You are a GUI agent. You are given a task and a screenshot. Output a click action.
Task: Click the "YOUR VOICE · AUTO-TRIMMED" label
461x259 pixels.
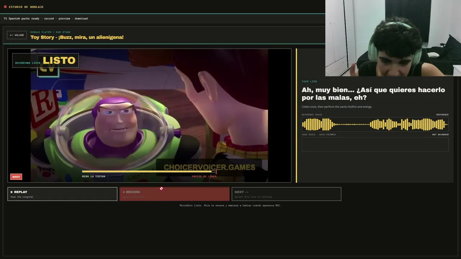point(319,135)
